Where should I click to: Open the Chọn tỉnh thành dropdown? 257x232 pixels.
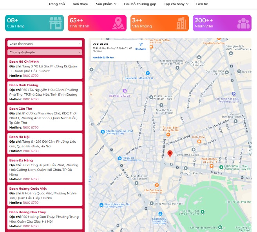click(45, 43)
